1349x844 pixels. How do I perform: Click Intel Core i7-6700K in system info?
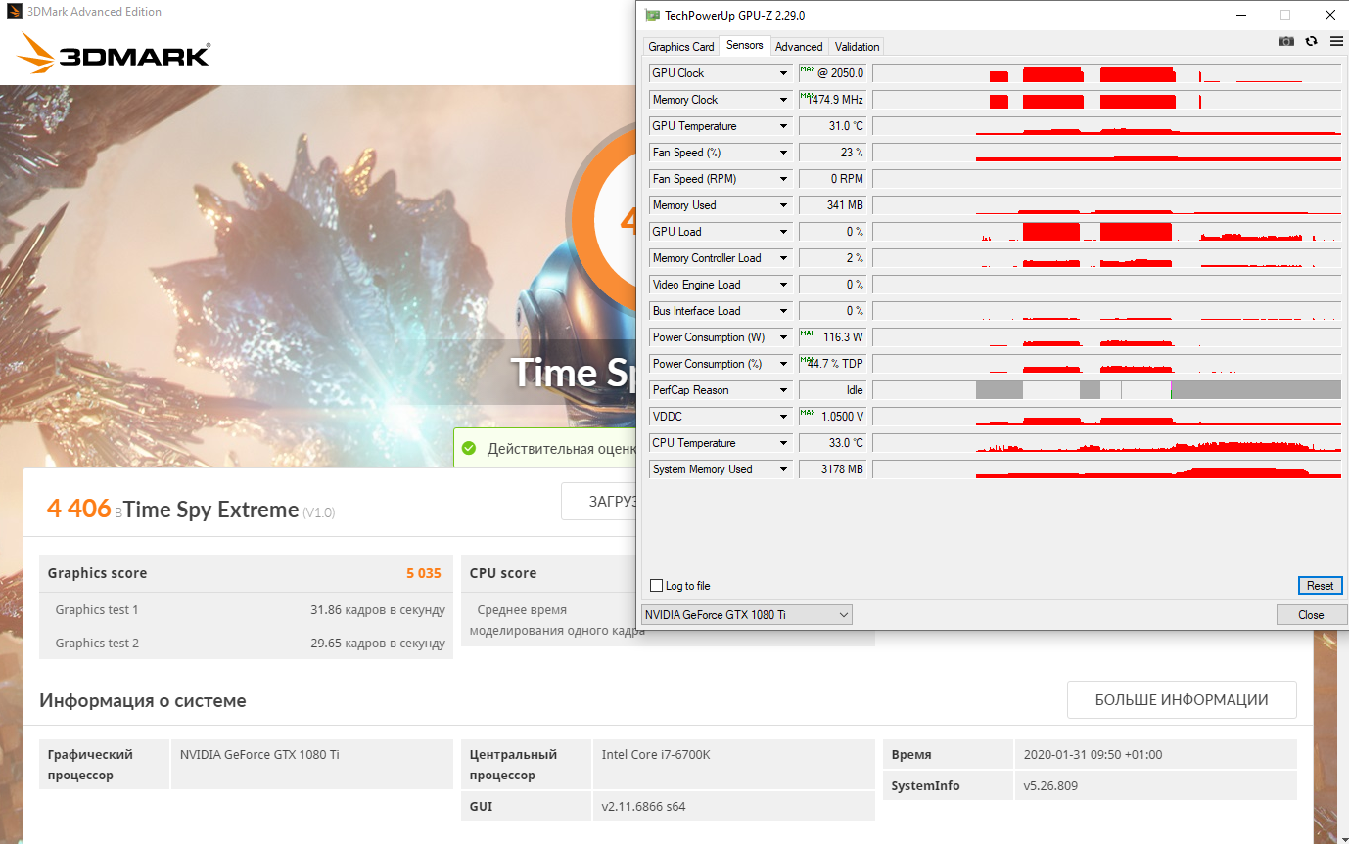coord(655,755)
